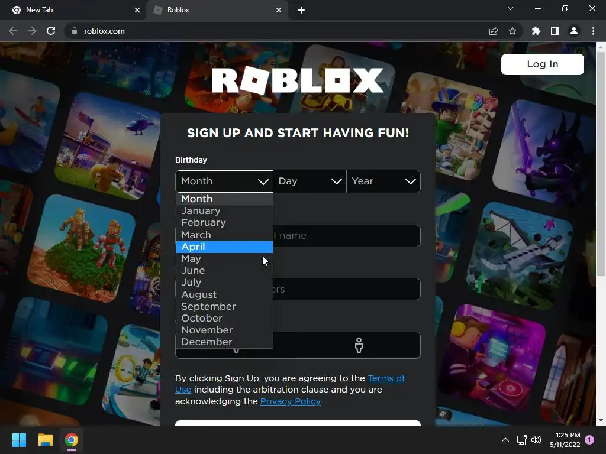Choose February from month list
The width and height of the screenshot is (606, 454).
point(224,223)
